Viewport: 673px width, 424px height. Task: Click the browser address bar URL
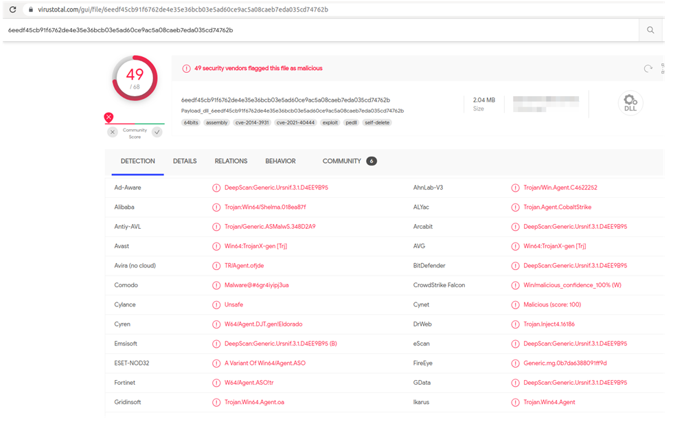(183, 10)
